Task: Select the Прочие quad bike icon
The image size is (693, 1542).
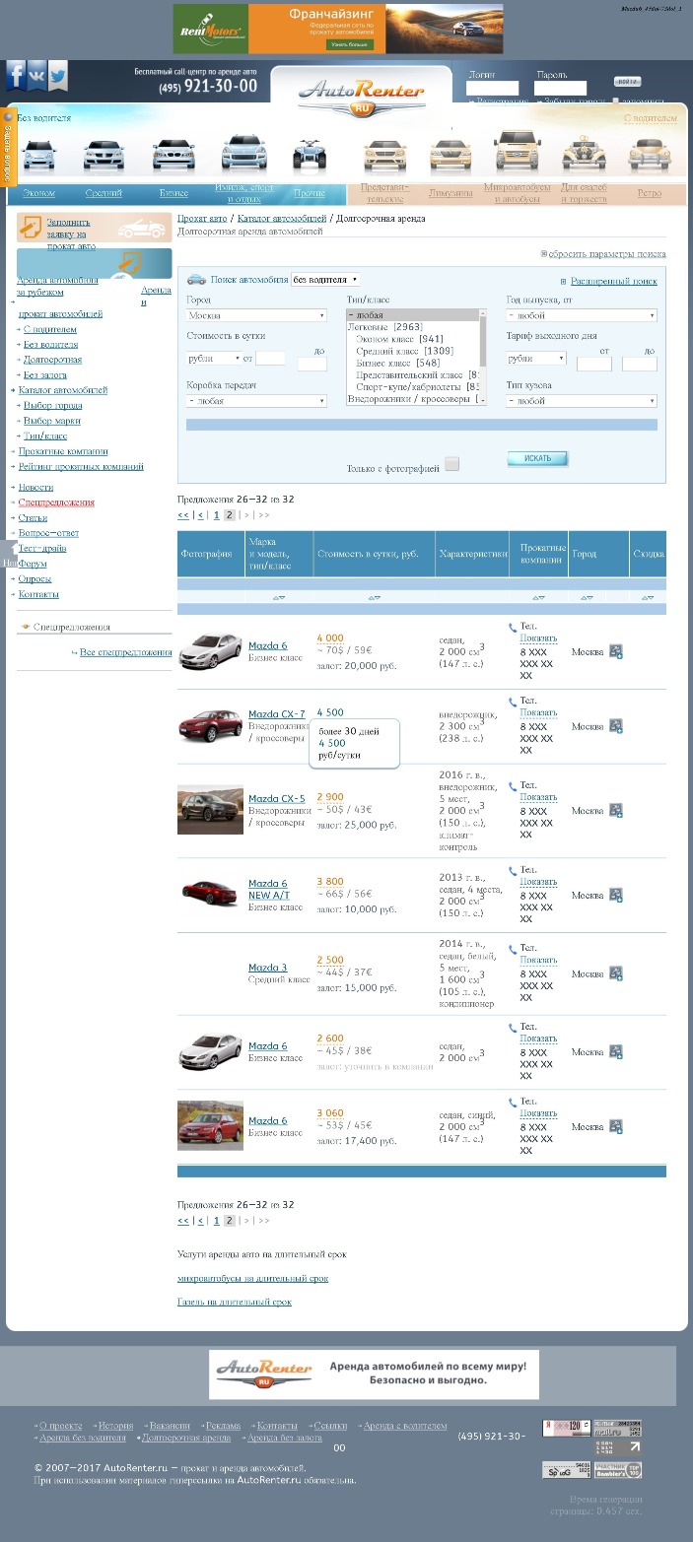Action: click(309, 156)
